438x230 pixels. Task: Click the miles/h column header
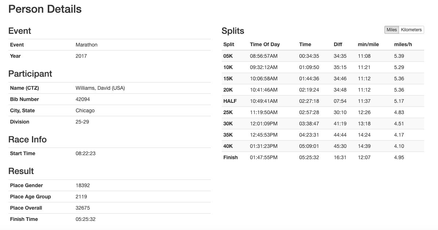click(x=403, y=44)
